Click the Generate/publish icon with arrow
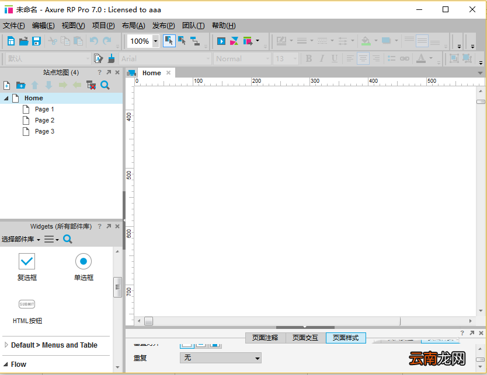This screenshot has height=375, width=487. point(248,41)
